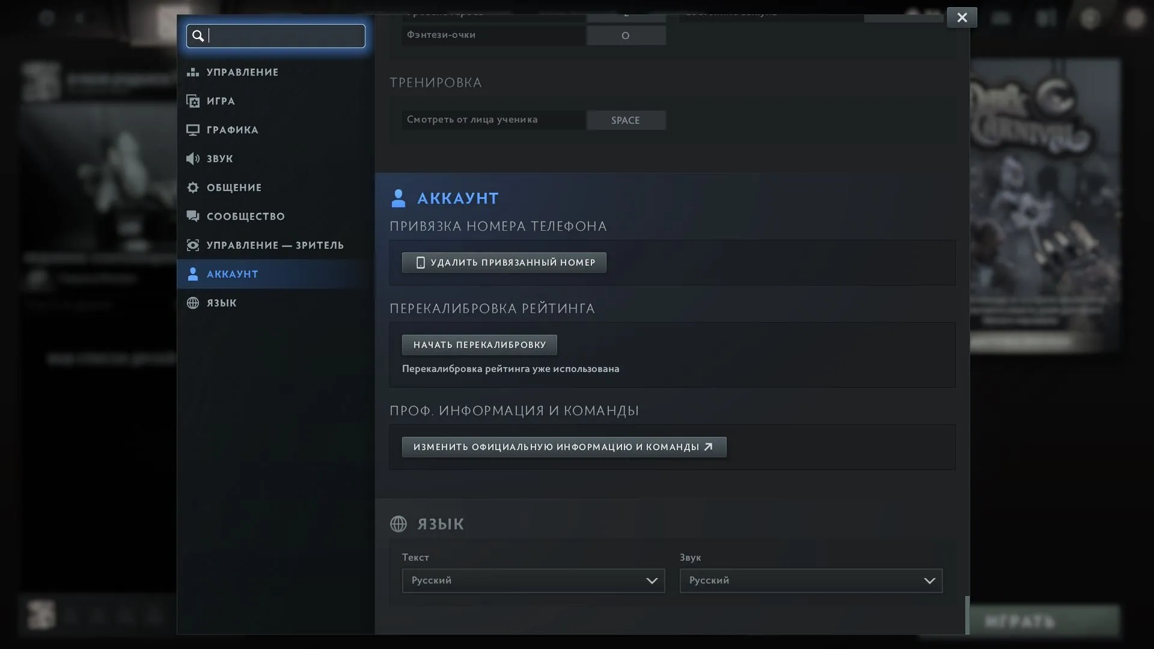Image resolution: width=1154 pixels, height=649 pixels.
Task: Jump to Язык section label
Action: 222,303
